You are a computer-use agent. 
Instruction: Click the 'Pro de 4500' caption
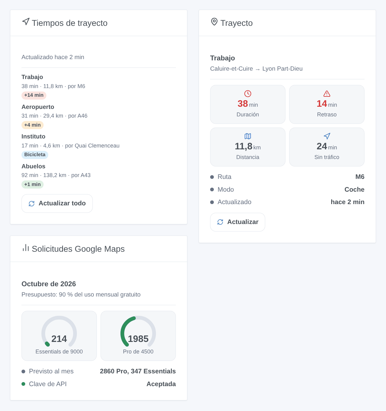(138, 352)
